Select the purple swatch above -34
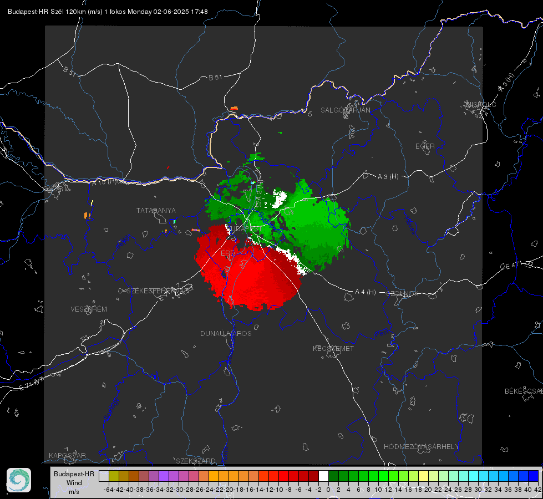 click(x=164, y=476)
